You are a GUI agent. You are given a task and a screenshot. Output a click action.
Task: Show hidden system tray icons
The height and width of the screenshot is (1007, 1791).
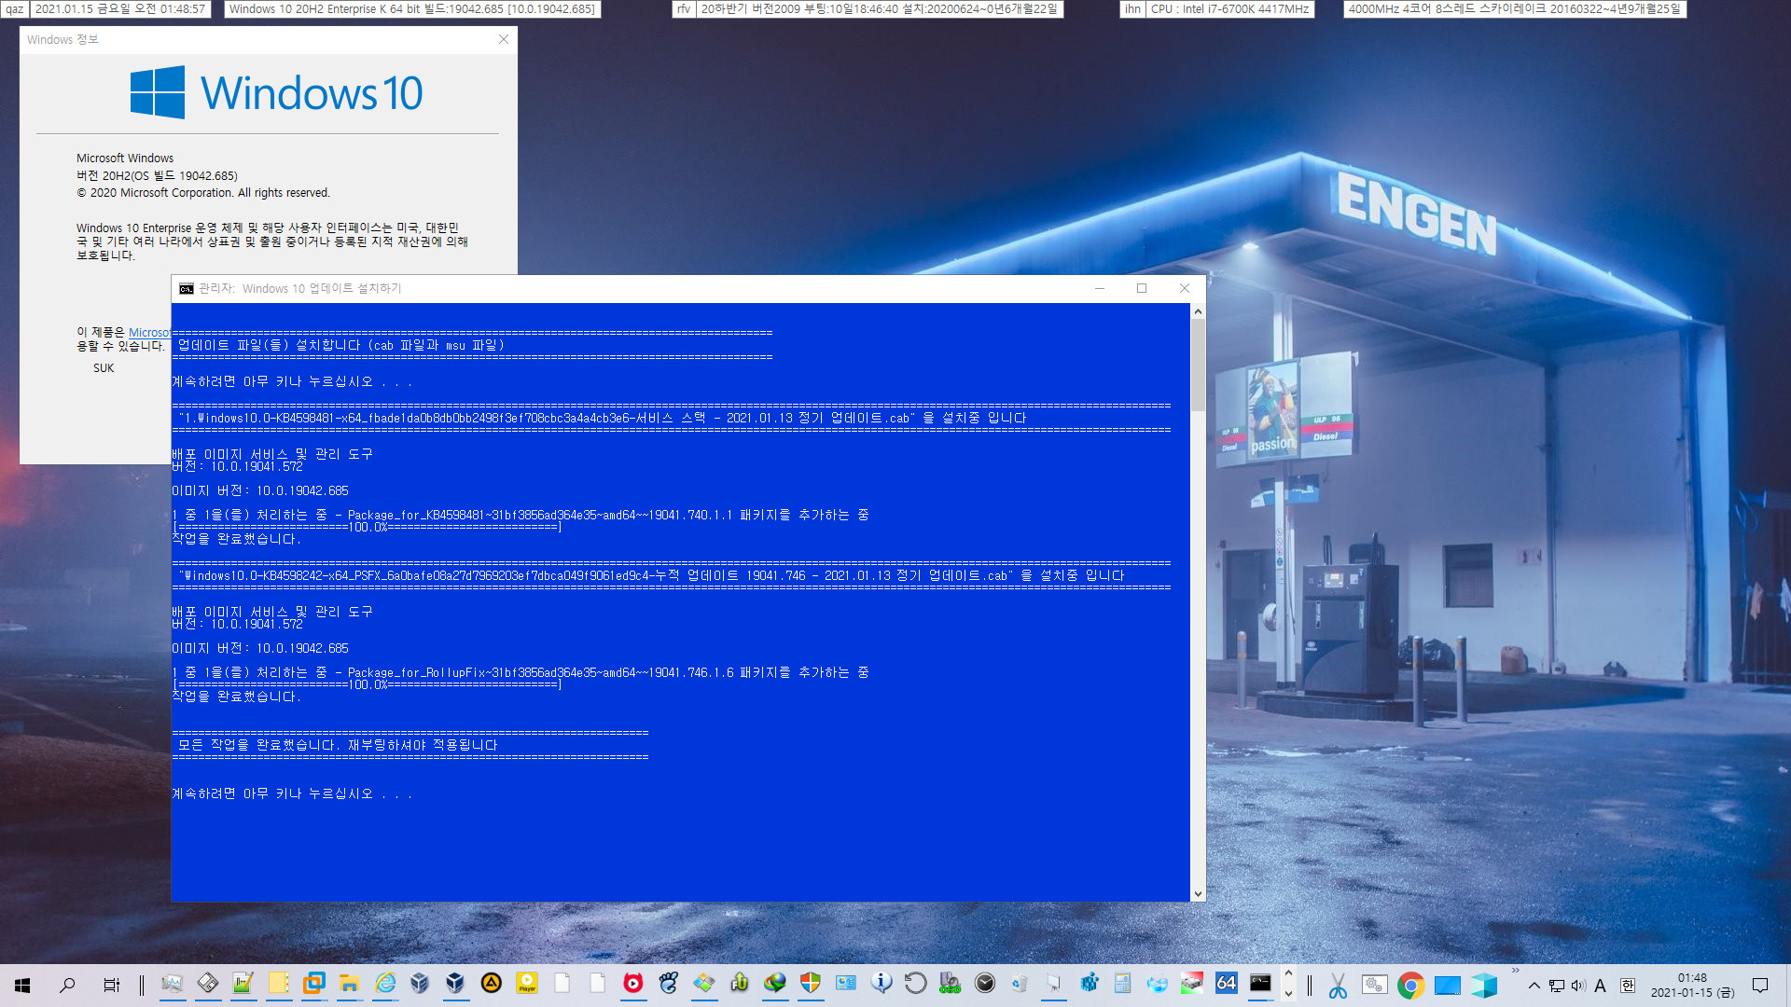tap(1534, 986)
